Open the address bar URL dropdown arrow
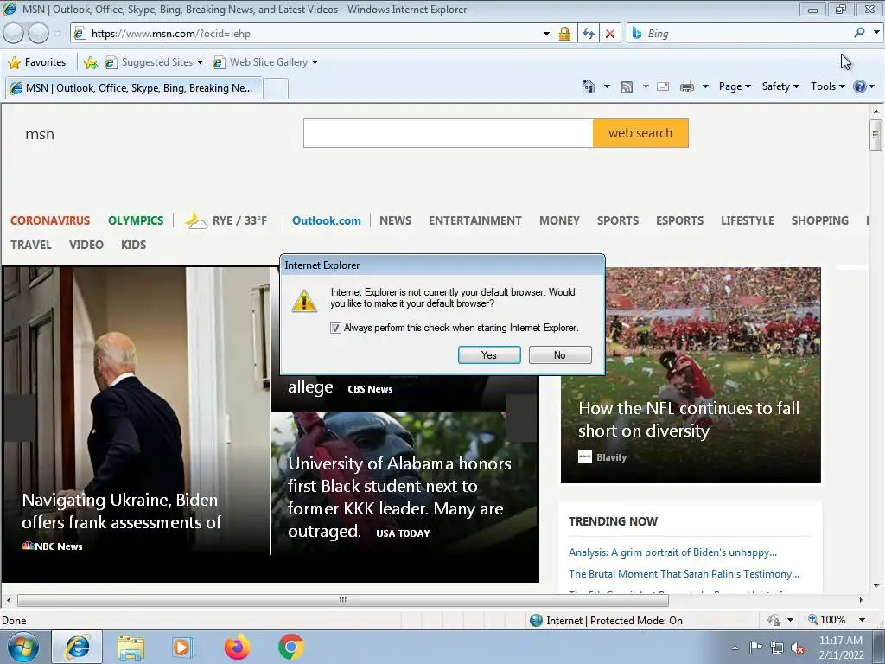 point(546,34)
